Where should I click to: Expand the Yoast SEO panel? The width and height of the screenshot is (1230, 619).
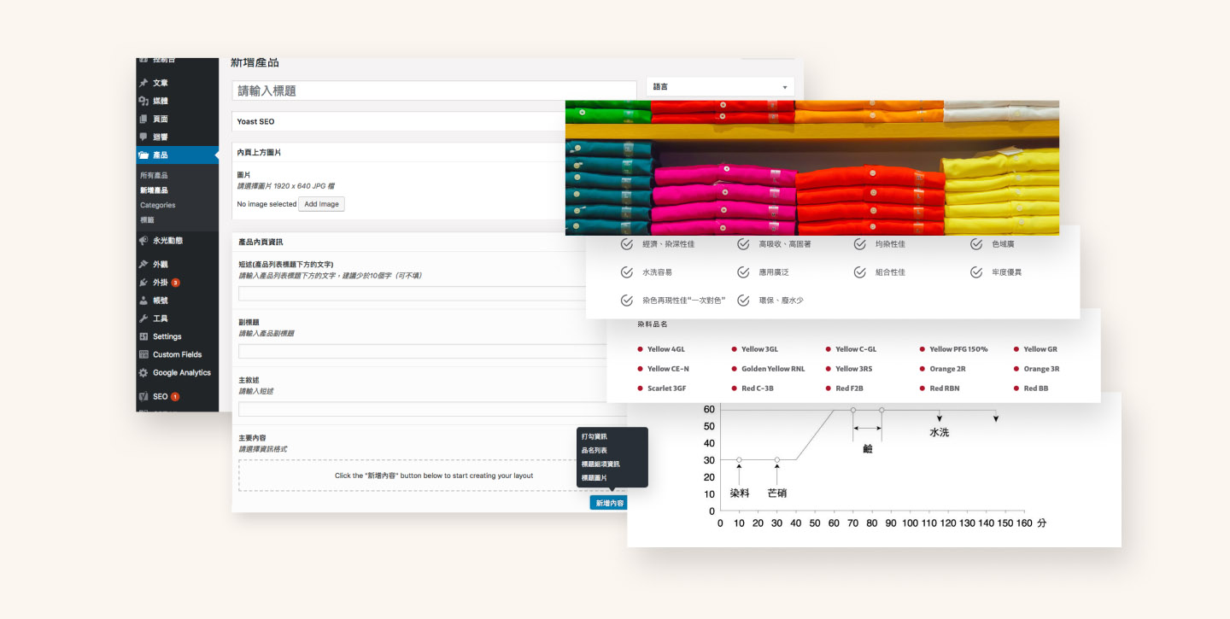pyautogui.click(x=399, y=121)
